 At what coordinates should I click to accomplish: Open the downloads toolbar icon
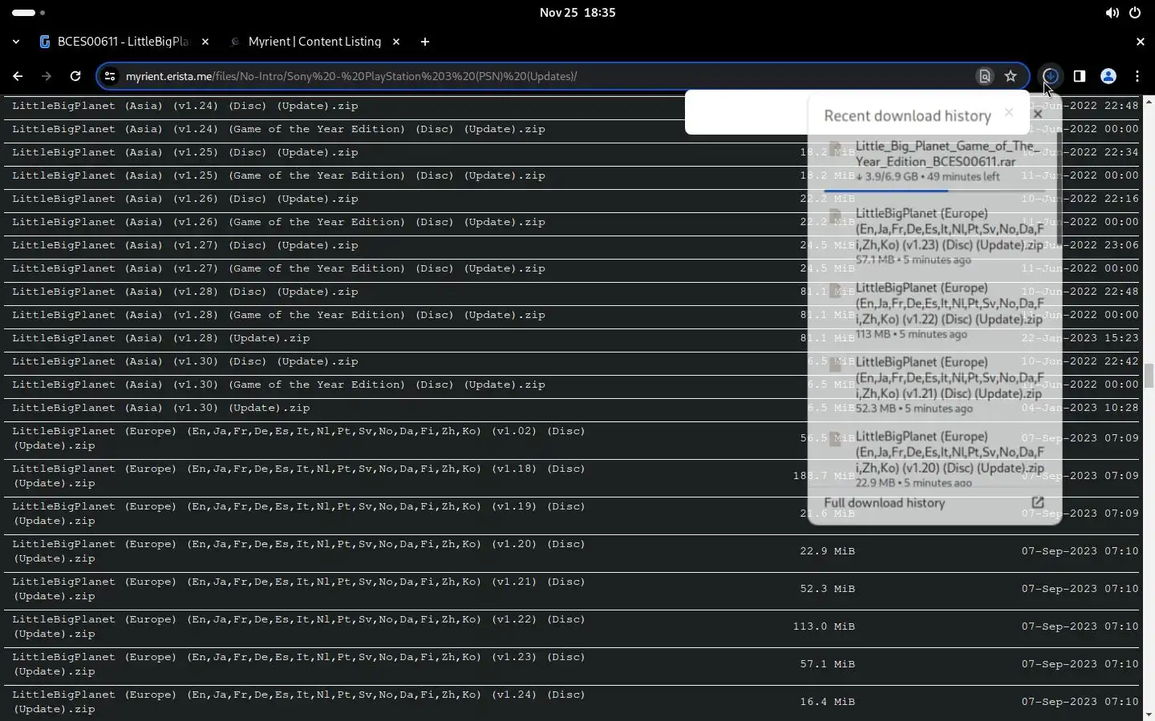pos(1051,76)
